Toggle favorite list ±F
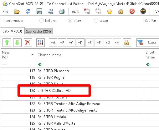 (x=99, y=43)
